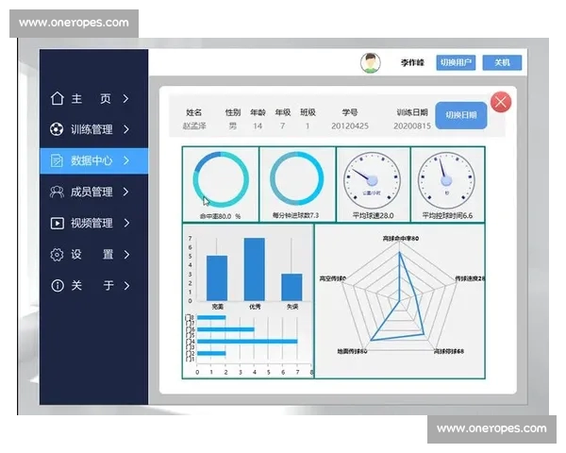The image size is (566, 453).
Task: Select the 设置 menu entry
Action: pos(92,254)
